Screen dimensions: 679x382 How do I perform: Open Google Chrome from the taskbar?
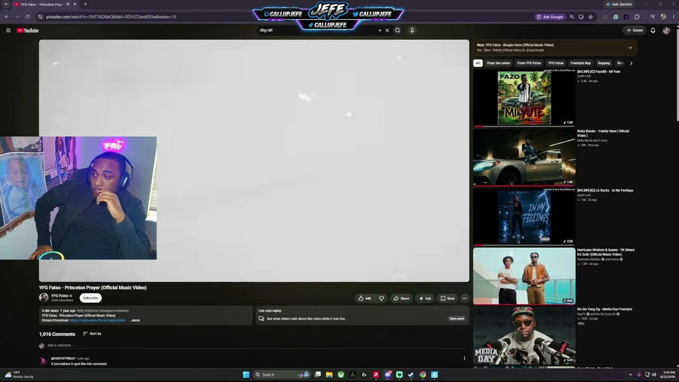423,375
